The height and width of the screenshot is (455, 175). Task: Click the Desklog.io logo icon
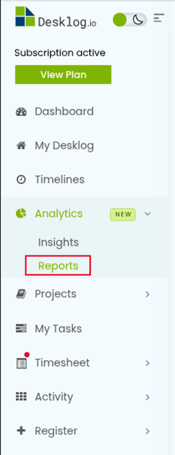(25, 16)
